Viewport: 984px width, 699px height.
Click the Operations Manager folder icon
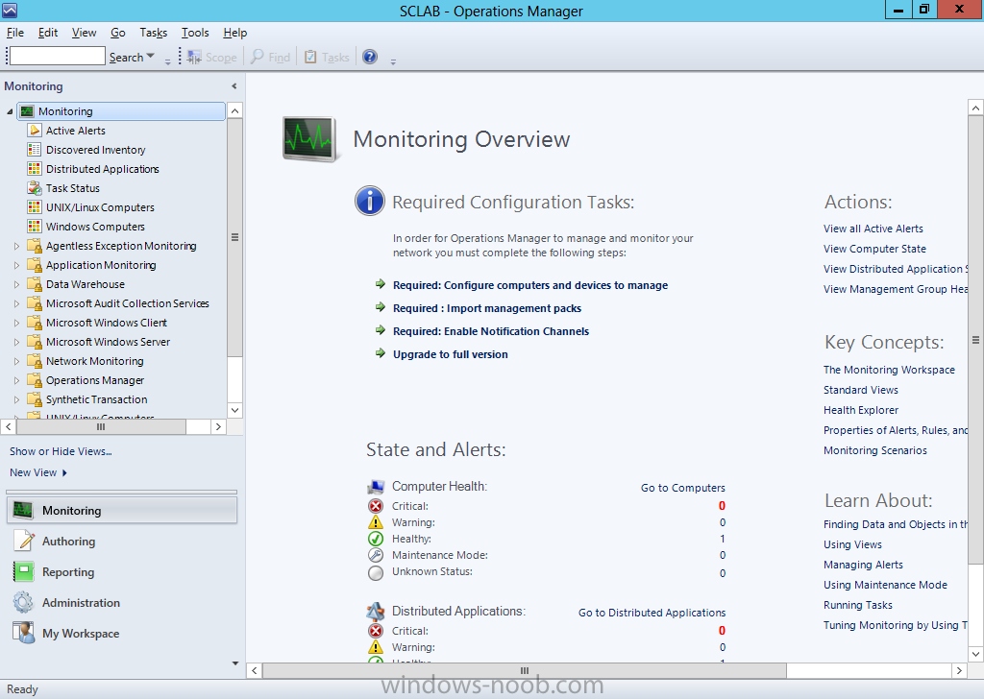[x=35, y=380]
